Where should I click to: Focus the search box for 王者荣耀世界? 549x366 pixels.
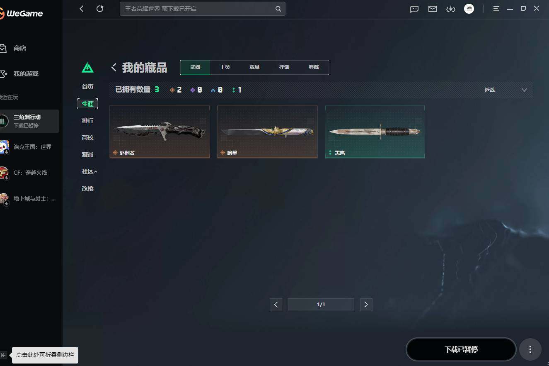coord(203,9)
